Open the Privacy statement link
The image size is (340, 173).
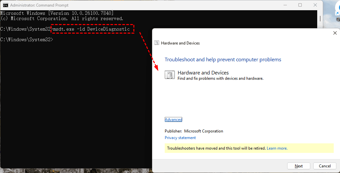click(180, 138)
